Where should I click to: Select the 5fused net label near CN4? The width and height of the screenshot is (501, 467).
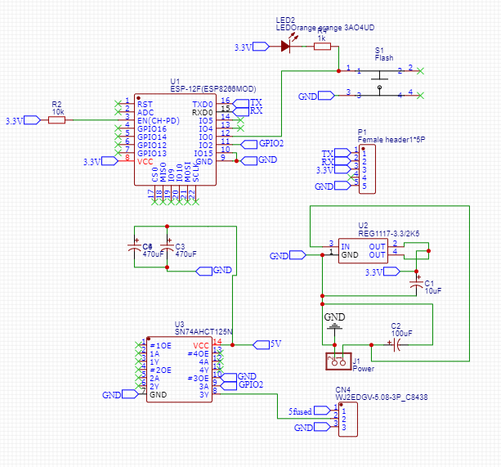coord(300,411)
